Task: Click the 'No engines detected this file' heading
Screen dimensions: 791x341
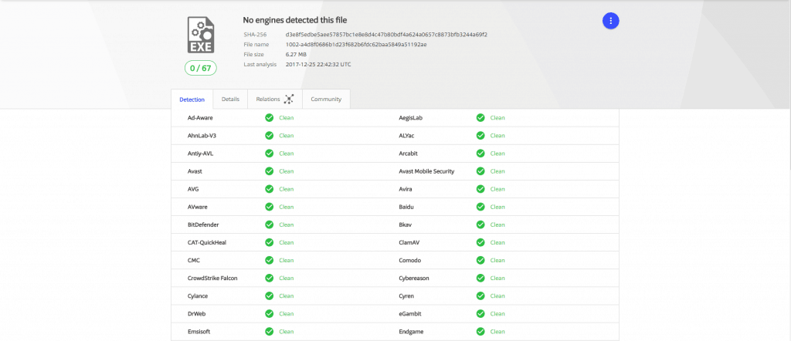Action: click(295, 20)
